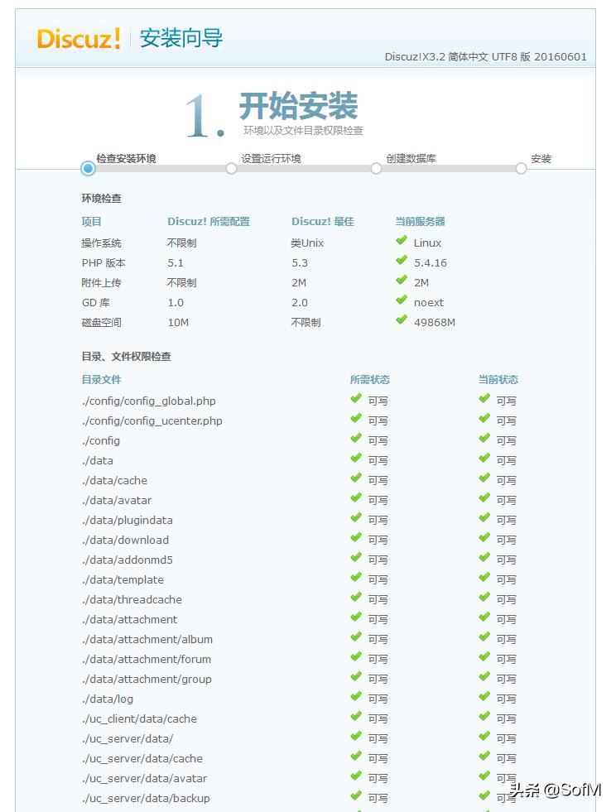
Task: Click the GD 库 row label
Action: pos(96,302)
